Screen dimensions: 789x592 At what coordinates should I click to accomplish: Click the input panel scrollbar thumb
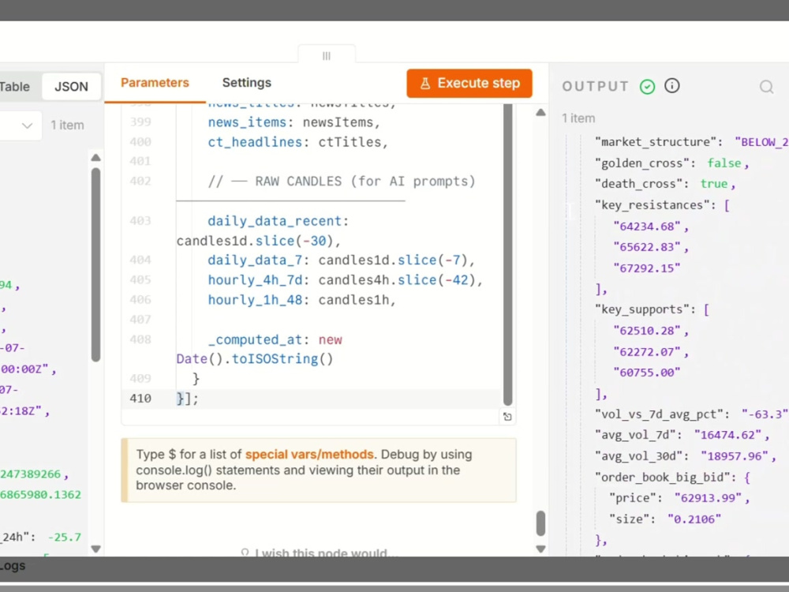[x=95, y=264]
